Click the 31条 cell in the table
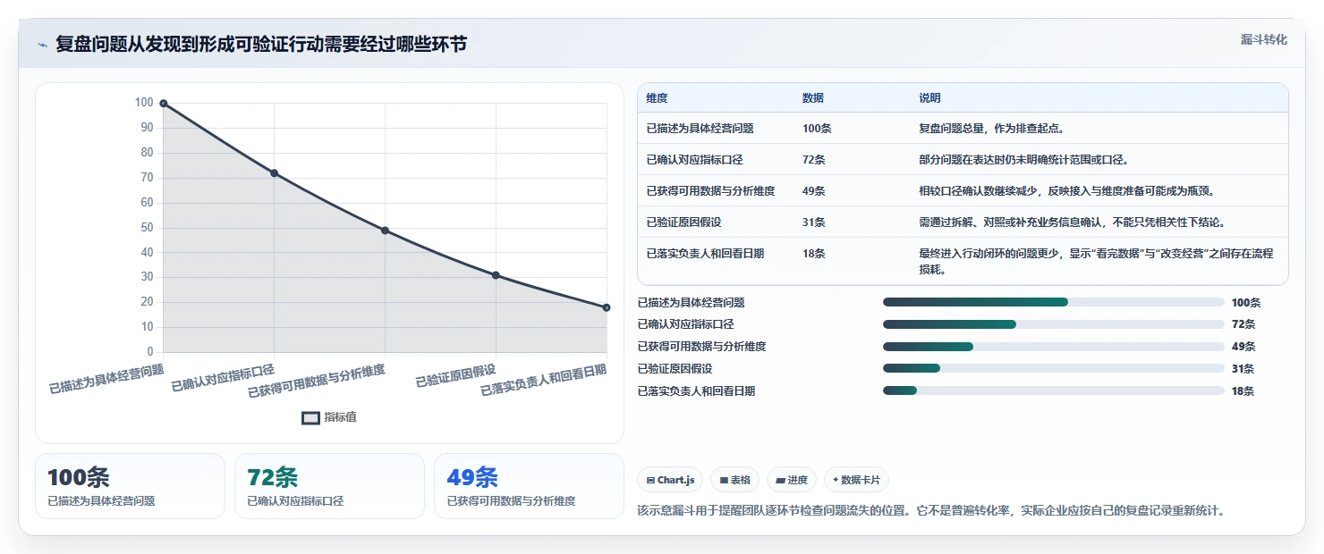Screen dimensions: 1324x554 814,222
